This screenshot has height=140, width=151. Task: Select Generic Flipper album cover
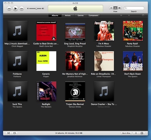point(46,61)
